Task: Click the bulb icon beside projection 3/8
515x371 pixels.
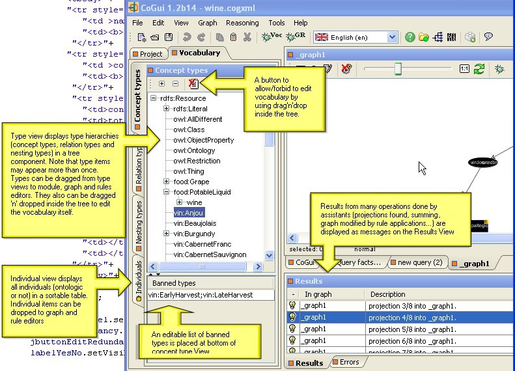Action: [x=292, y=305]
